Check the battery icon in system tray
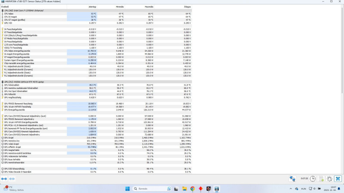Screen dimensions: 344x193 pos(319,189)
